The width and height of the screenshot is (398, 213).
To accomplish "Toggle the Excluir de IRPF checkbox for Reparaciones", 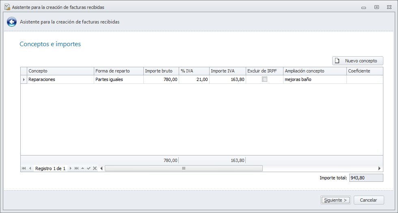I will click(264, 79).
